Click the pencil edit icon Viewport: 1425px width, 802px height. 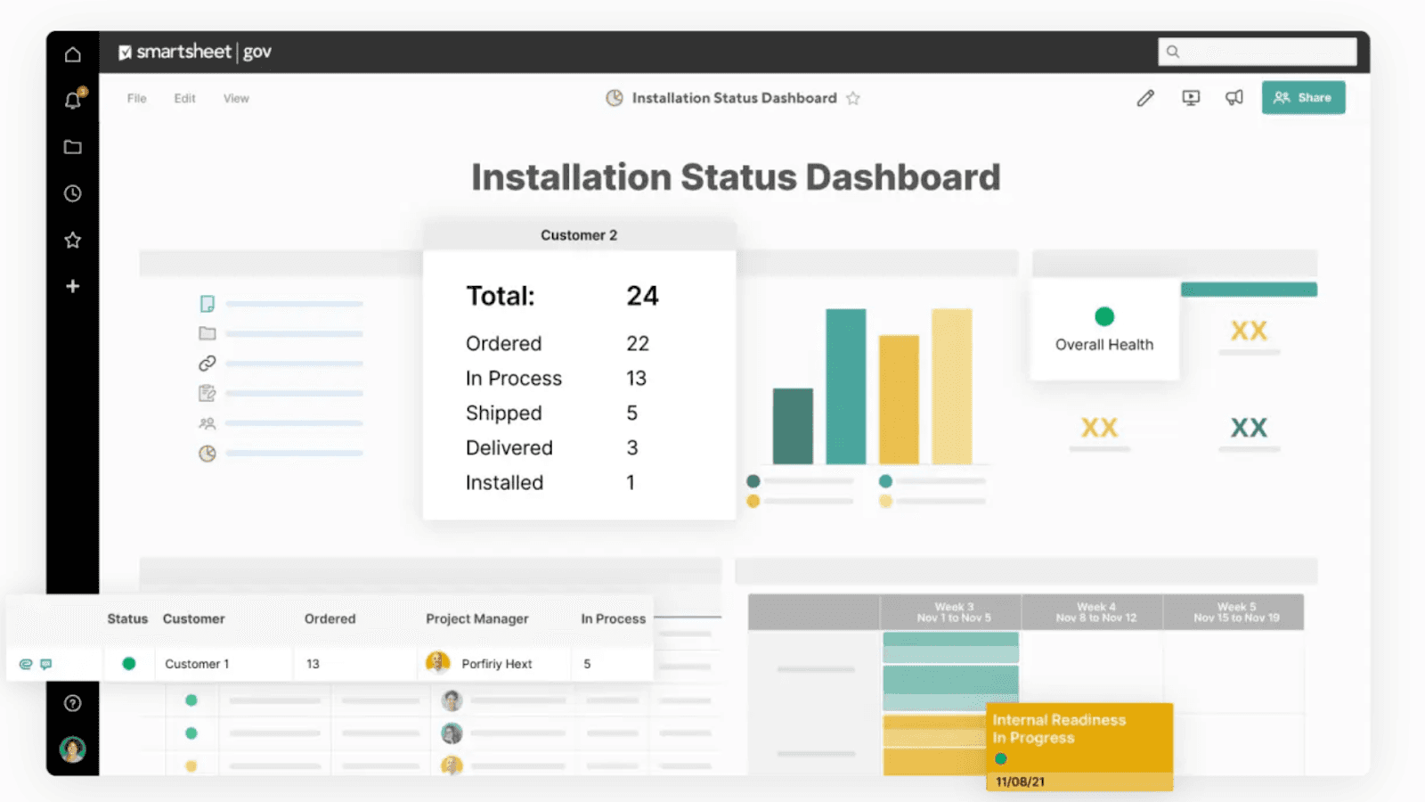point(1145,98)
